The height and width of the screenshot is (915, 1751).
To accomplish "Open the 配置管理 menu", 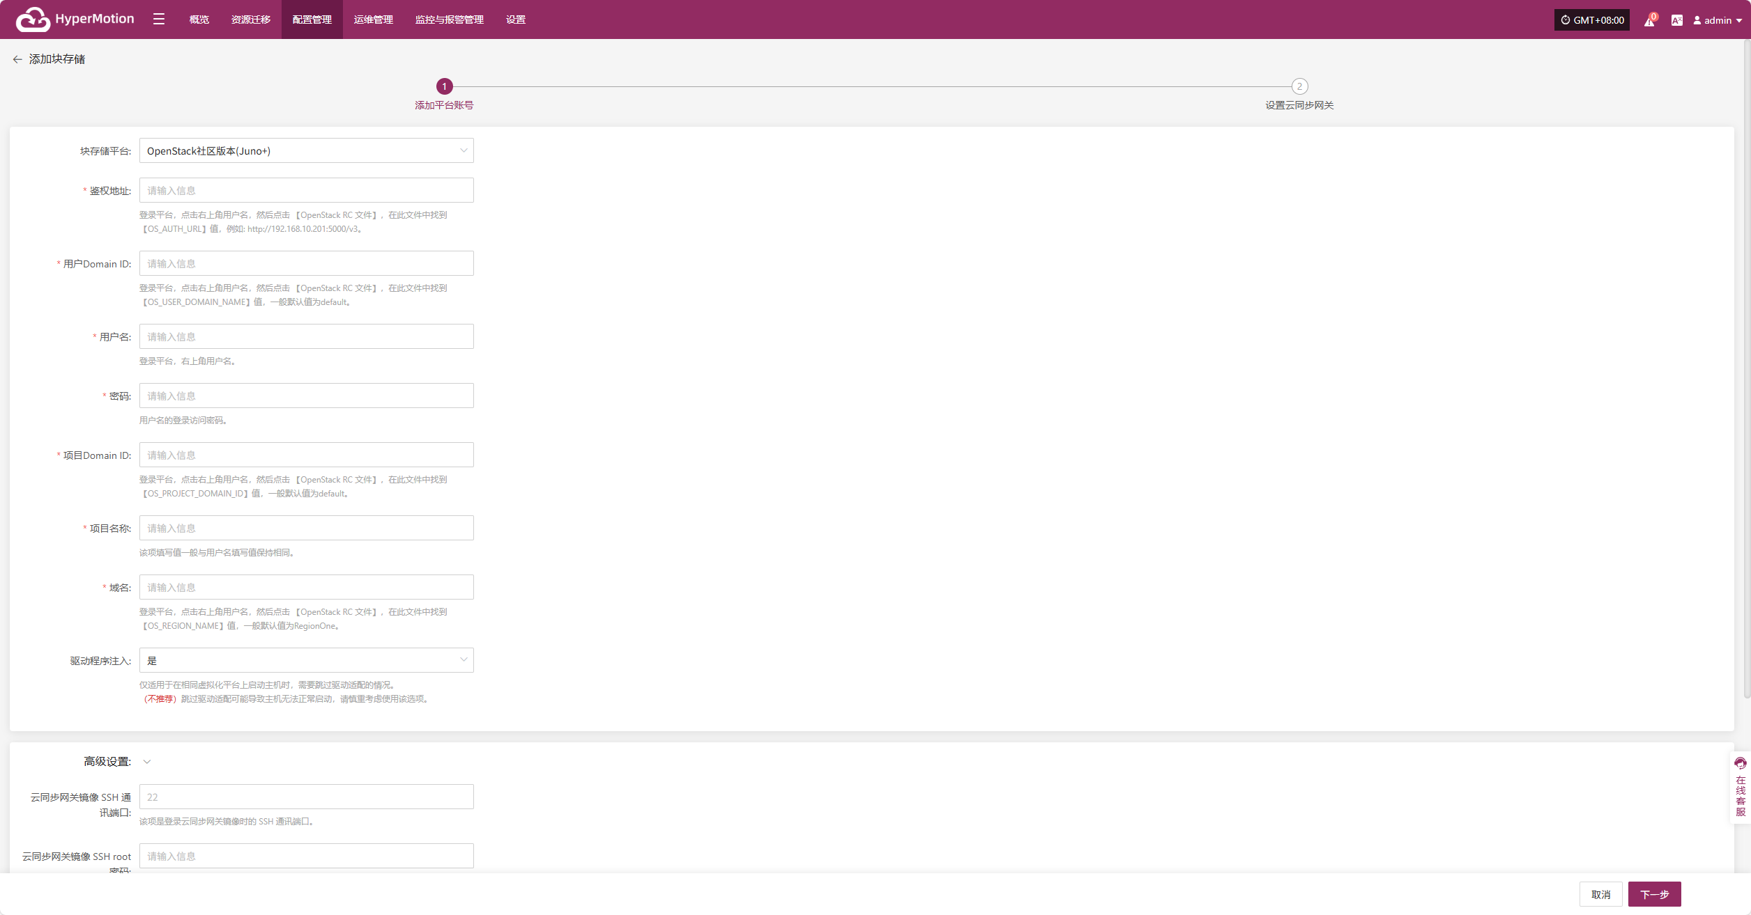I will click(312, 19).
